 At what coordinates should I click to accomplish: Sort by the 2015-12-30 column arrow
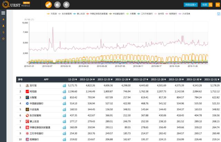coord(201,79)
